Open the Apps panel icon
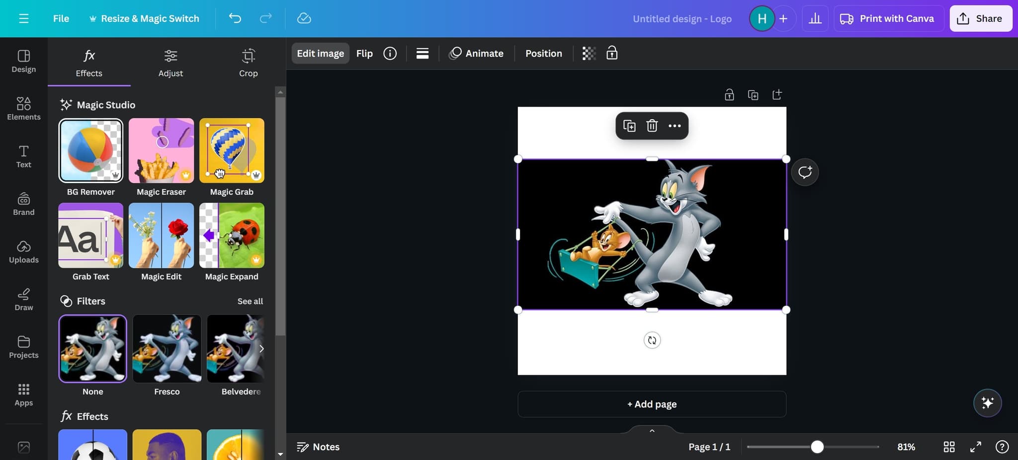 click(x=23, y=394)
